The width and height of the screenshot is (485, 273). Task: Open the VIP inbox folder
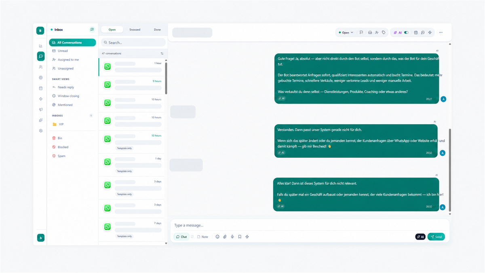pyautogui.click(x=72, y=124)
